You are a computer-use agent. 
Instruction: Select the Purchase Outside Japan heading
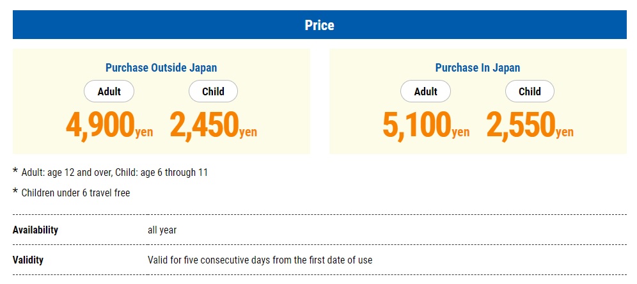(x=161, y=67)
